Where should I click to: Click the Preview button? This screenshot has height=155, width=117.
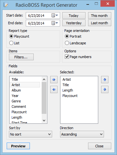18,146
